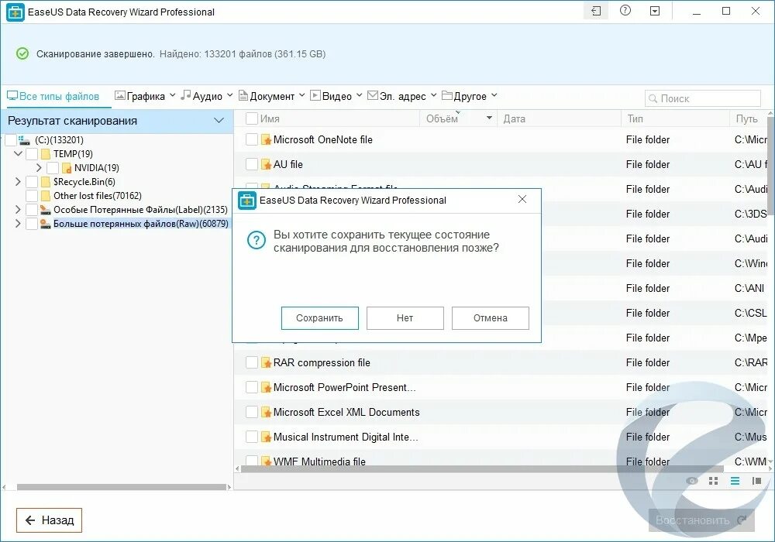Check the TEMP(19) folder checkbox

click(32, 154)
